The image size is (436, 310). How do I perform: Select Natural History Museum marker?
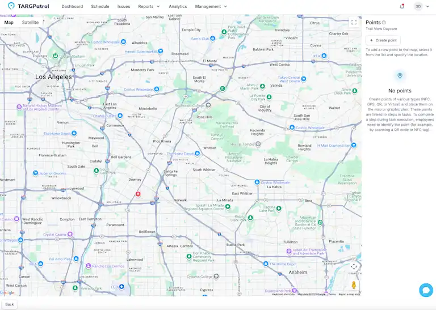click(x=19, y=107)
